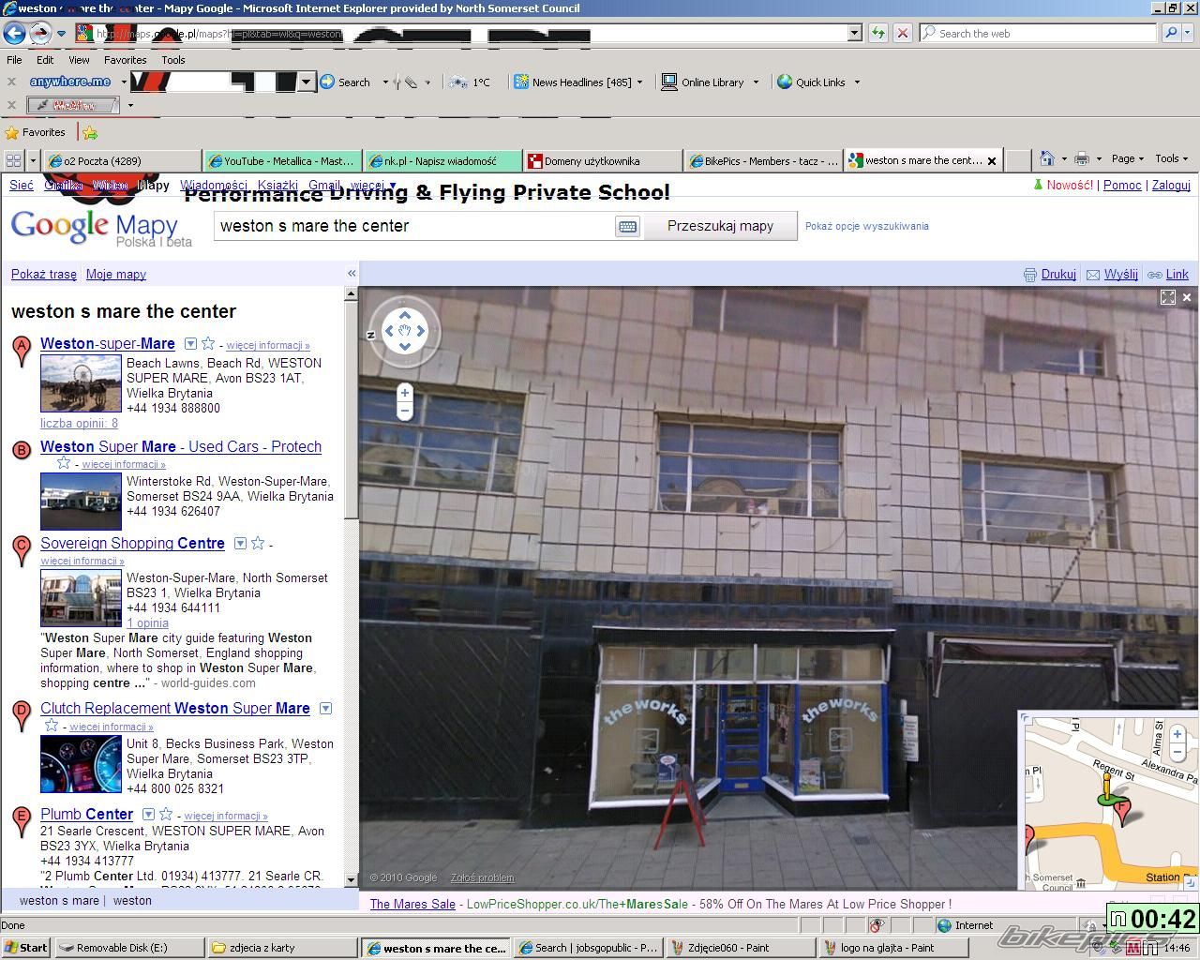
Task: Click the Quick Links globe icon
Action: [786, 82]
